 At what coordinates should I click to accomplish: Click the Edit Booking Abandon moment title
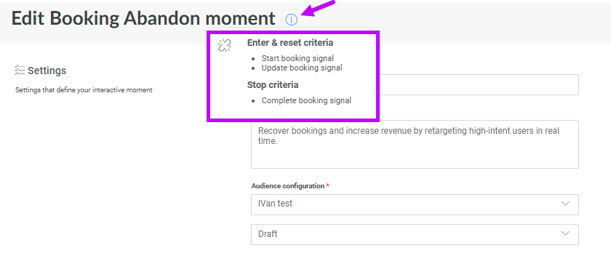(x=143, y=18)
